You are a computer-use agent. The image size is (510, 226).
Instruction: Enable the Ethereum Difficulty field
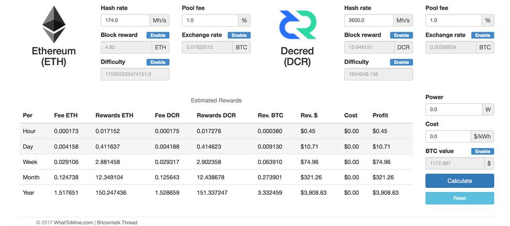click(x=157, y=62)
